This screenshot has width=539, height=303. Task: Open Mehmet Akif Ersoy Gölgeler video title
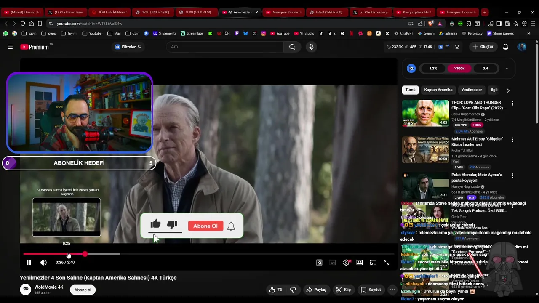477,141
